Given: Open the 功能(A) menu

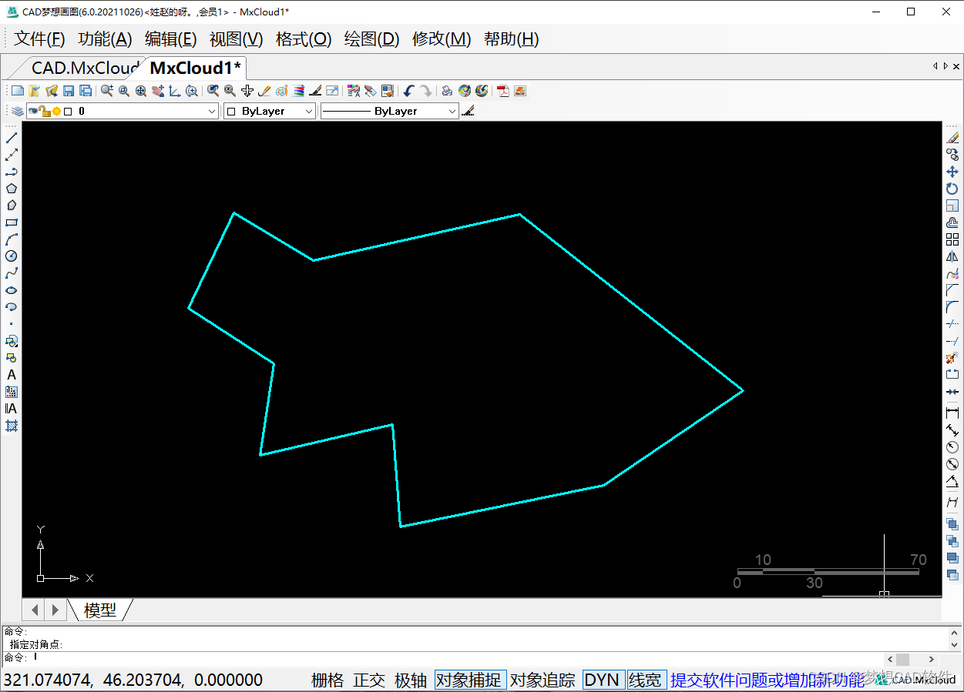Looking at the screenshot, I should click(x=106, y=39).
